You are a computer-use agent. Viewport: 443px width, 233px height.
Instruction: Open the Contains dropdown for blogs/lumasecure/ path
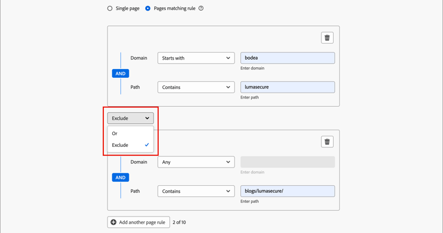(x=196, y=191)
